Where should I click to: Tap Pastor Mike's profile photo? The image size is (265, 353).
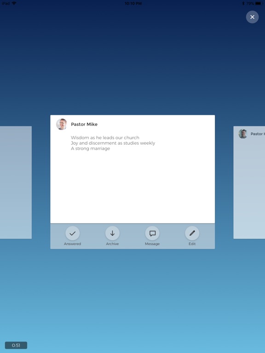[62, 124]
